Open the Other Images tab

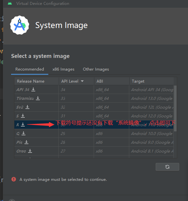(96, 69)
